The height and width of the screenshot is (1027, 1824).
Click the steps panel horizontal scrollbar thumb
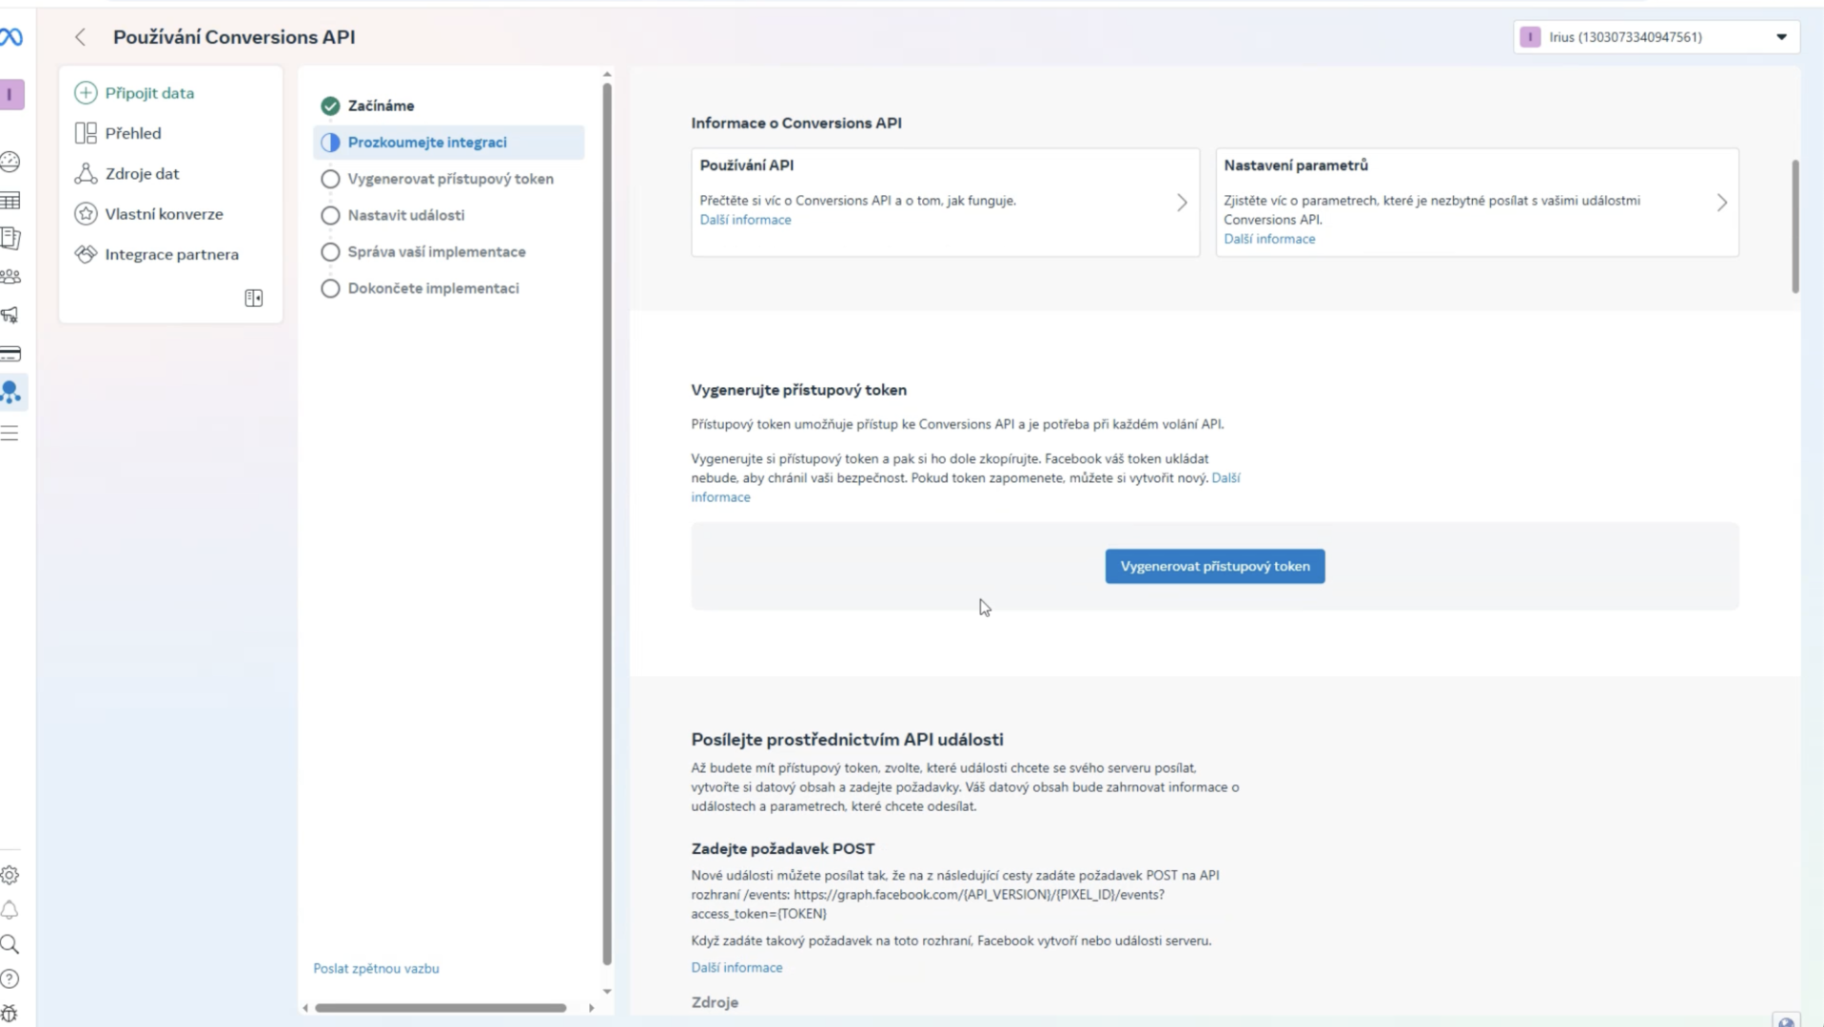coord(441,1008)
